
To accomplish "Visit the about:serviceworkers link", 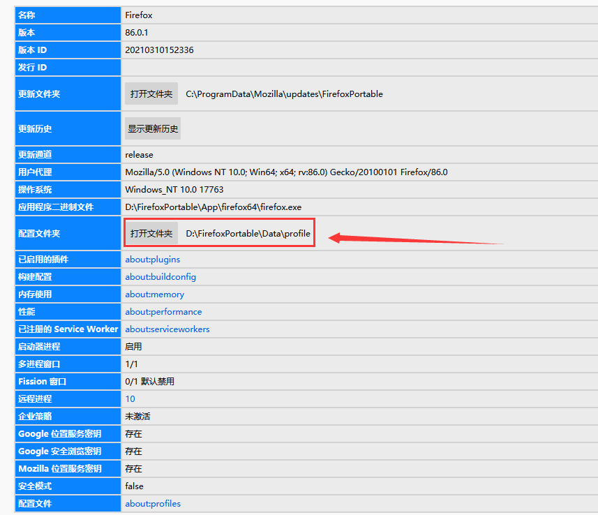I will click(167, 329).
